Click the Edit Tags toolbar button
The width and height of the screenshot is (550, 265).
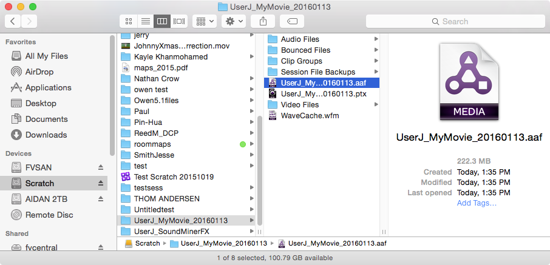tap(292, 21)
